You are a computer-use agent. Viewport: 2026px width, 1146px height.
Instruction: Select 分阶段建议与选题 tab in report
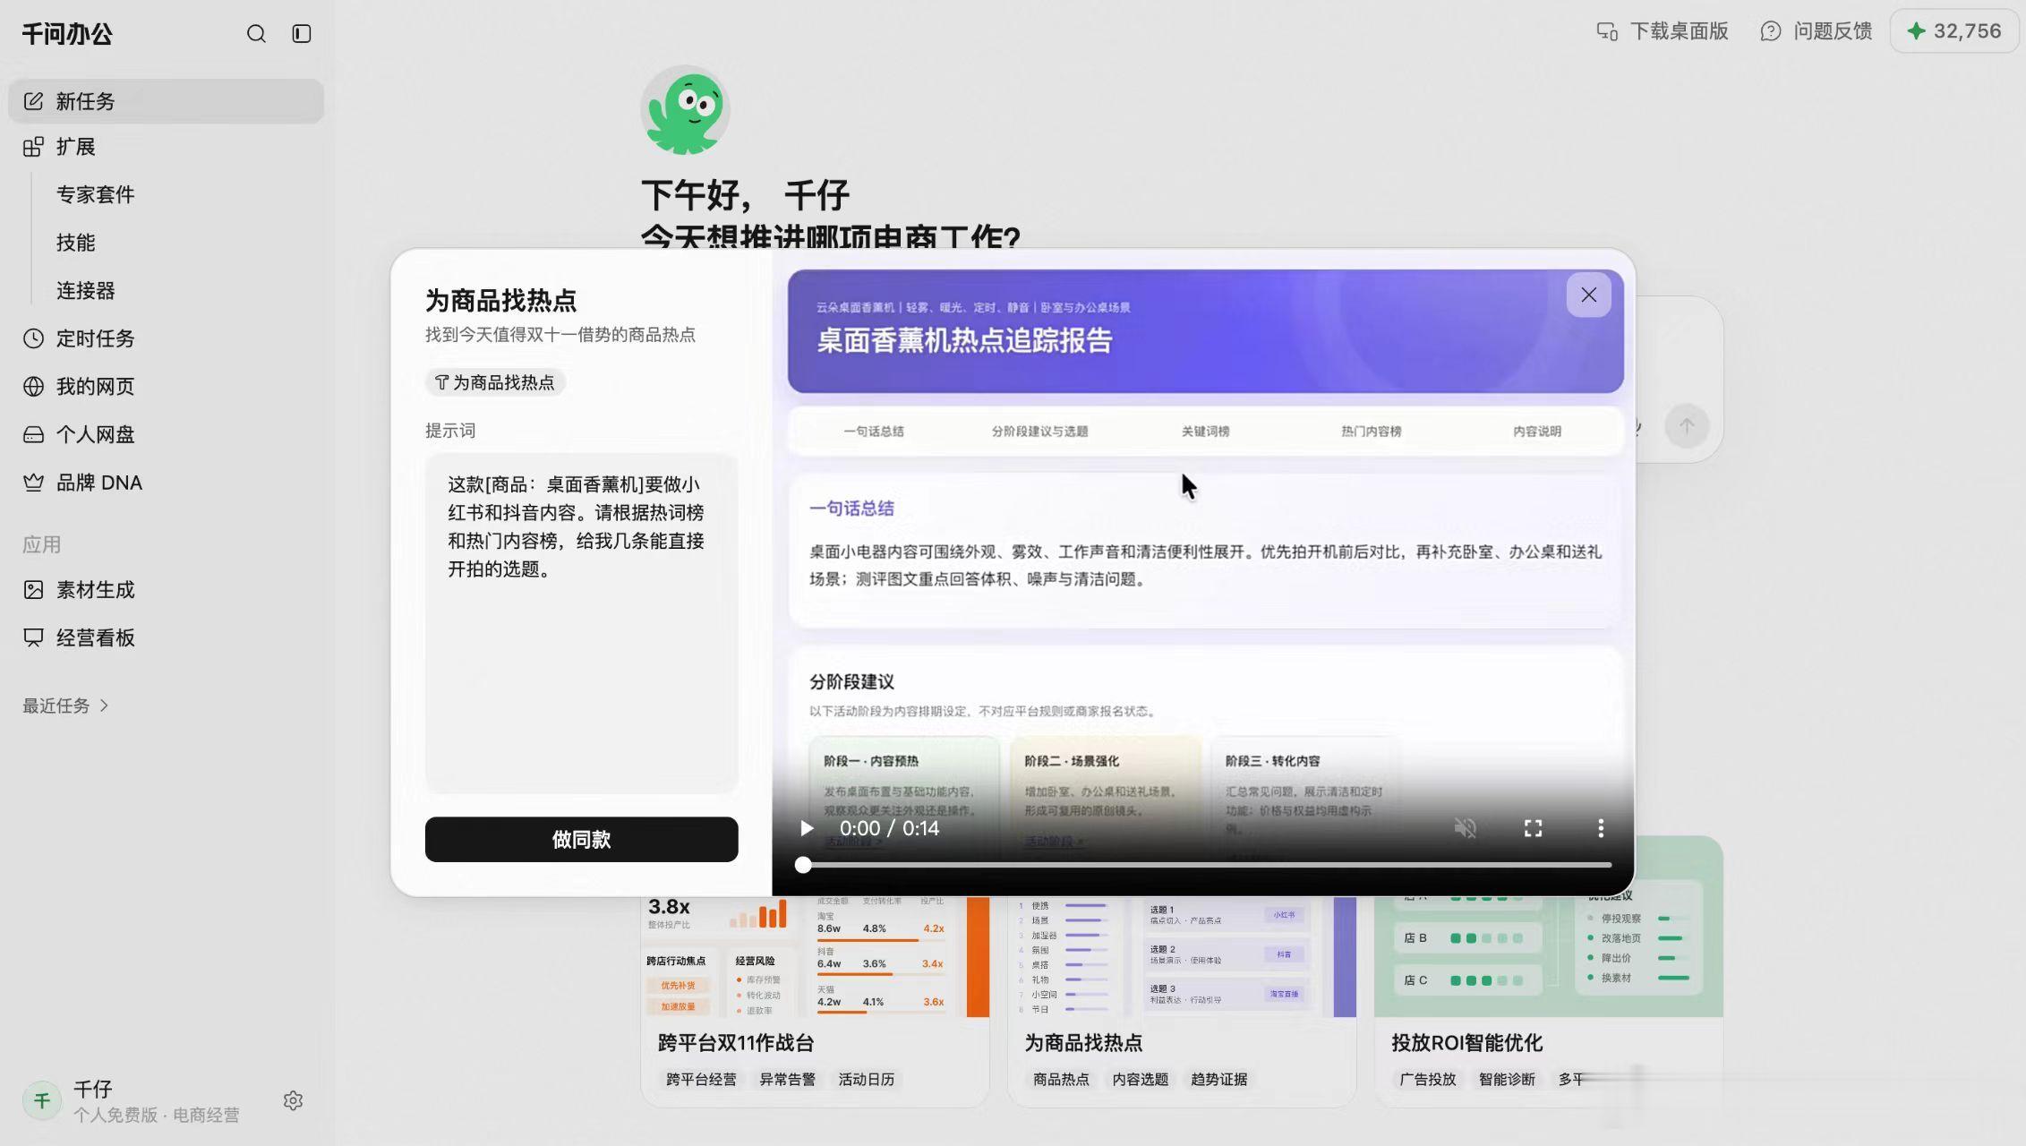point(1039,432)
